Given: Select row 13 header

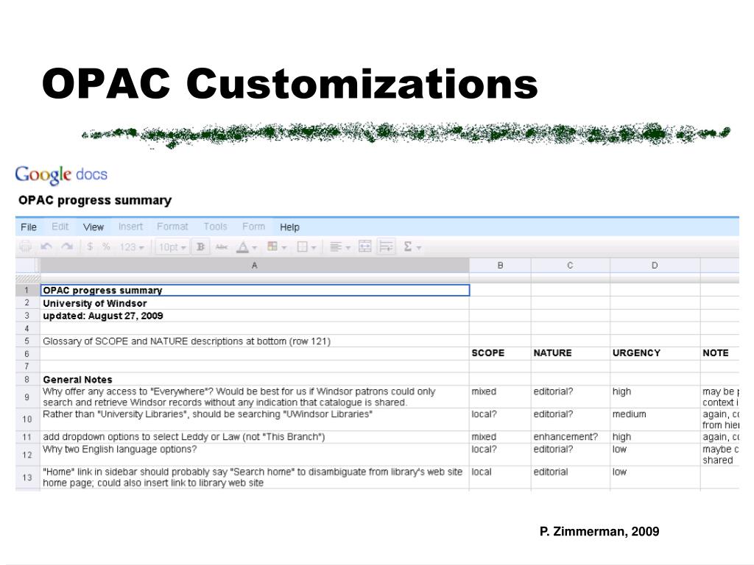Looking at the screenshot, I should coord(27,477).
